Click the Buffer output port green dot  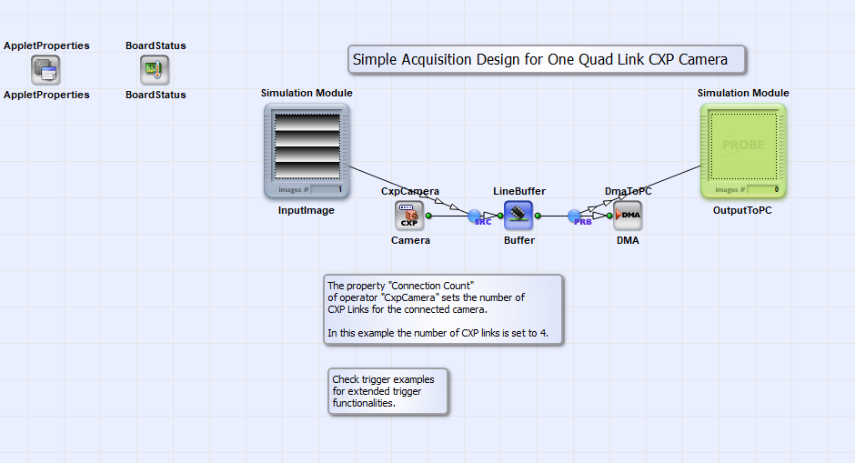538,216
